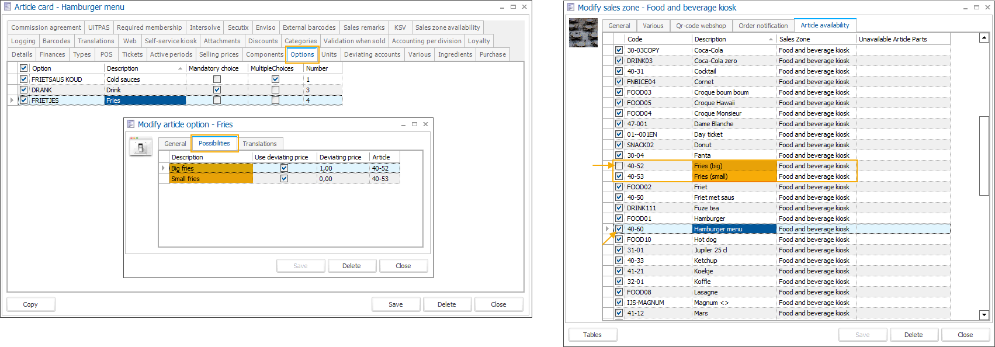Open the Qr-code webshop tab
This screenshot has height=347, width=995.
tap(701, 26)
